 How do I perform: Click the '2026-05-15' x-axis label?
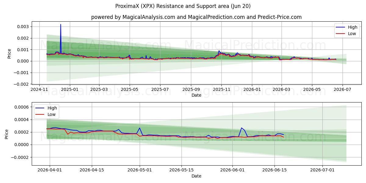point(182,171)
